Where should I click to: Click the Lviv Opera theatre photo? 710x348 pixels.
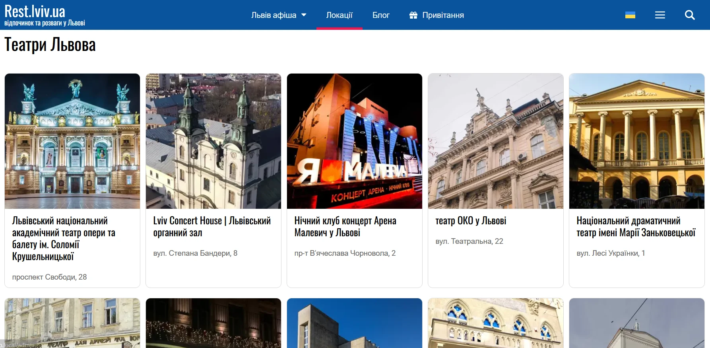(x=72, y=141)
